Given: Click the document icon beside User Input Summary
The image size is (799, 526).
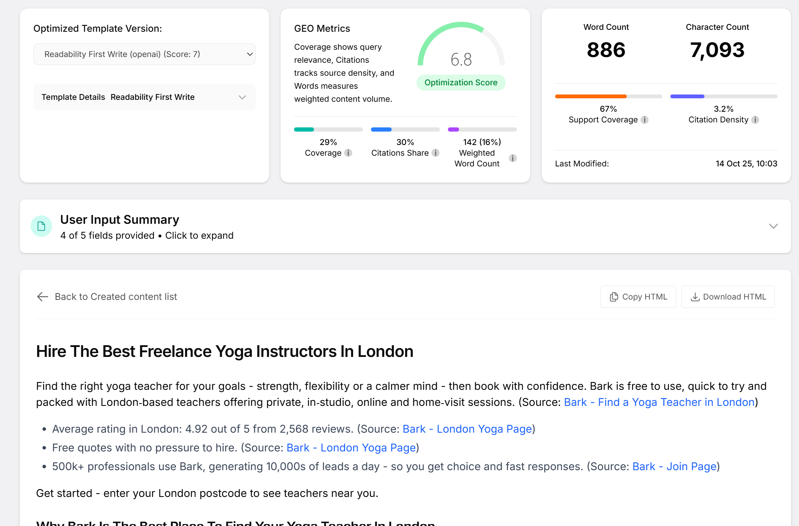Looking at the screenshot, I should coord(41,226).
